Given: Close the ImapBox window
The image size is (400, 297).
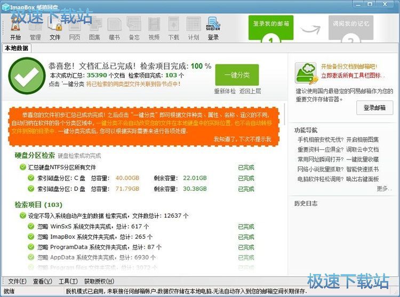Looking at the screenshot, I should tap(385, 4).
